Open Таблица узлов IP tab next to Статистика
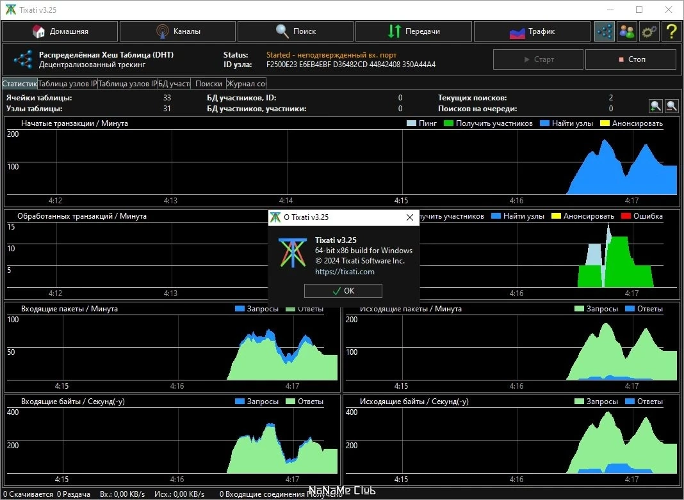The height and width of the screenshot is (500, 684). pos(67,84)
